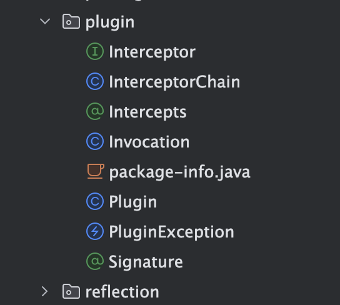Click the plugin package folder icon
This screenshot has height=305, width=340.
point(71,21)
